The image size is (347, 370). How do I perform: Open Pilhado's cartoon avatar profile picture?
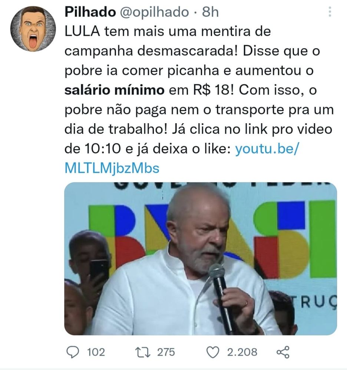pyautogui.click(x=33, y=29)
